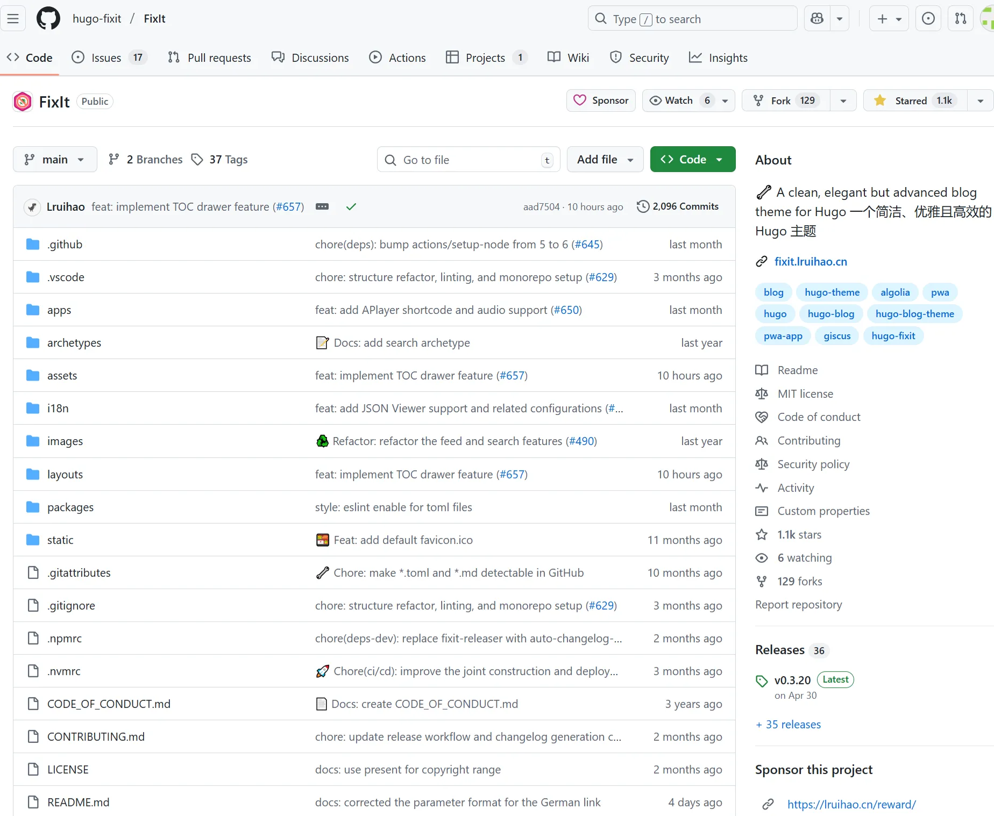Expand commit message ellipsis for latest commit

(x=322, y=206)
